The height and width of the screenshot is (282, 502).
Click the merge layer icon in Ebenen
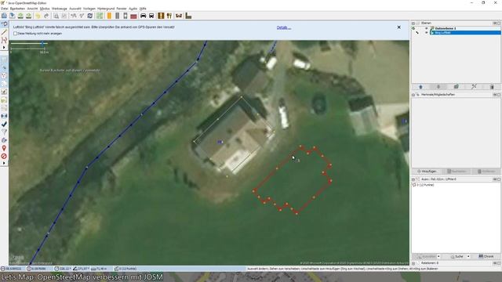tap(457, 87)
